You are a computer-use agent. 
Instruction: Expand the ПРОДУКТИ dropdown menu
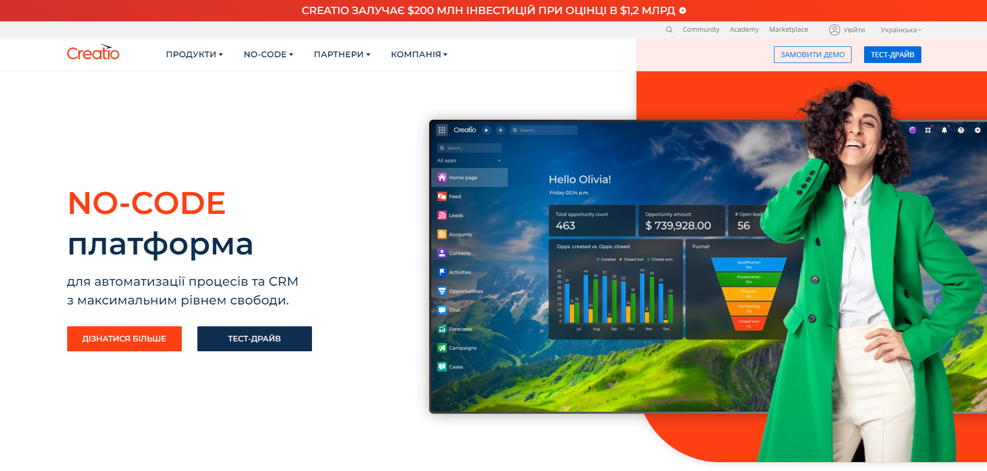(x=194, y=55)
